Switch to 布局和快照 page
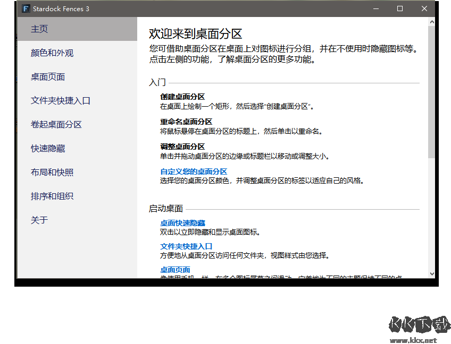451x344 pixels. click(52, 173)
